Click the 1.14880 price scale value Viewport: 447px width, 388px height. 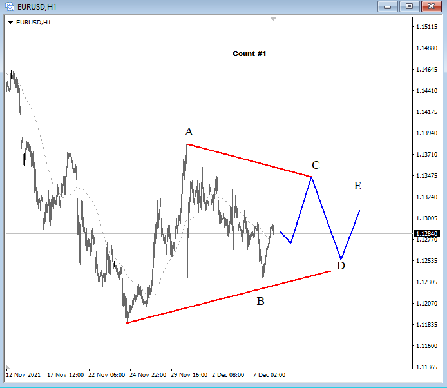coord(426,48)
